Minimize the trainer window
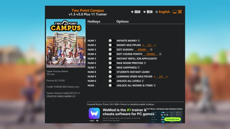Viewport: 230px width, 129px height. [175, 12]
